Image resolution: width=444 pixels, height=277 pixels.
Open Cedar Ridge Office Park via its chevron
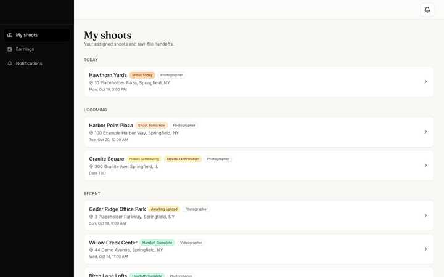coord(425,215)
